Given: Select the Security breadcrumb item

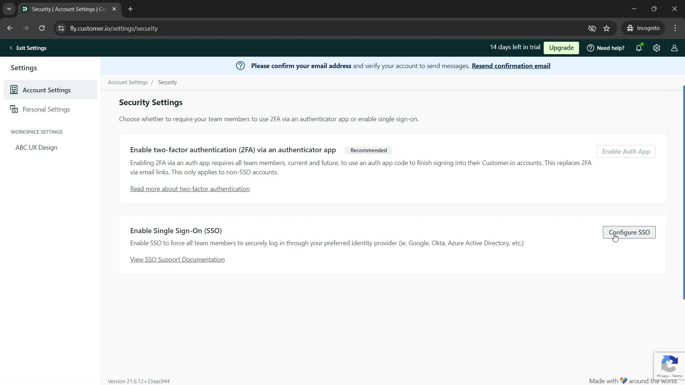Looking at the screenshot, I should [167, 82].
